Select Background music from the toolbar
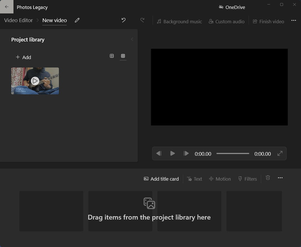Image resolution: width=301 pixels, height=247 pixels. click(x=179, y=21)
